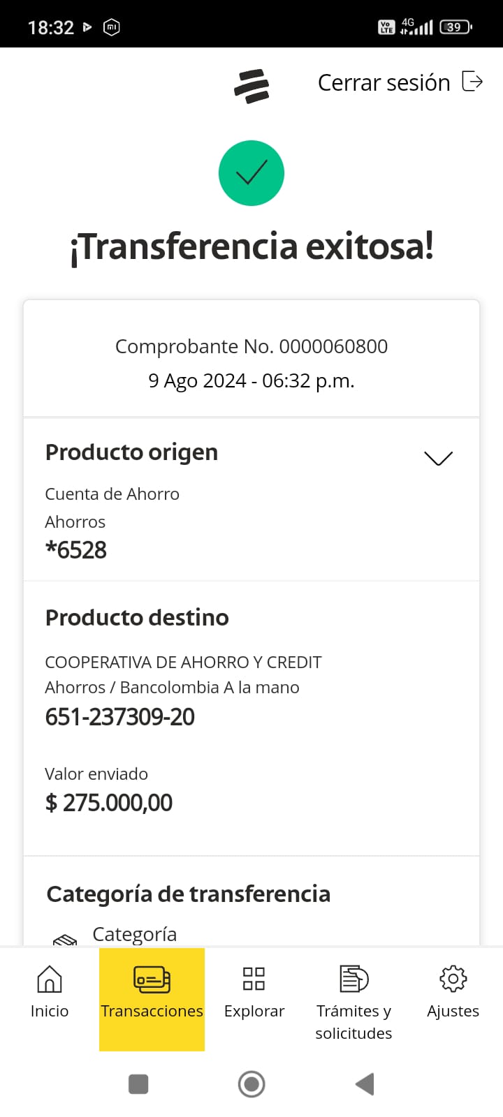Tap the Inicio home icon
503x1117 pixels.
(50, 979)
